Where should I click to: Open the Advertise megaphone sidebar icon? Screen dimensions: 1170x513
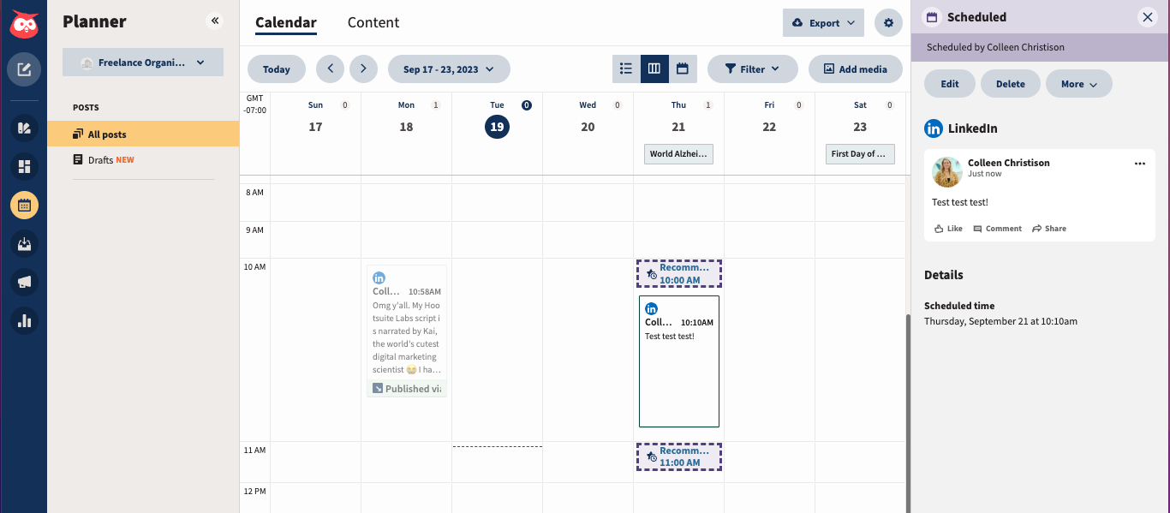[24, 282]
